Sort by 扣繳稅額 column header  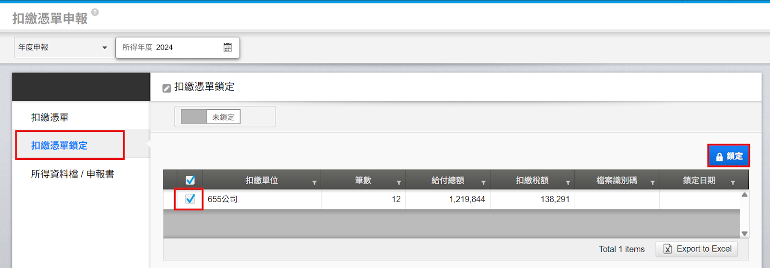tap(532, 180)
